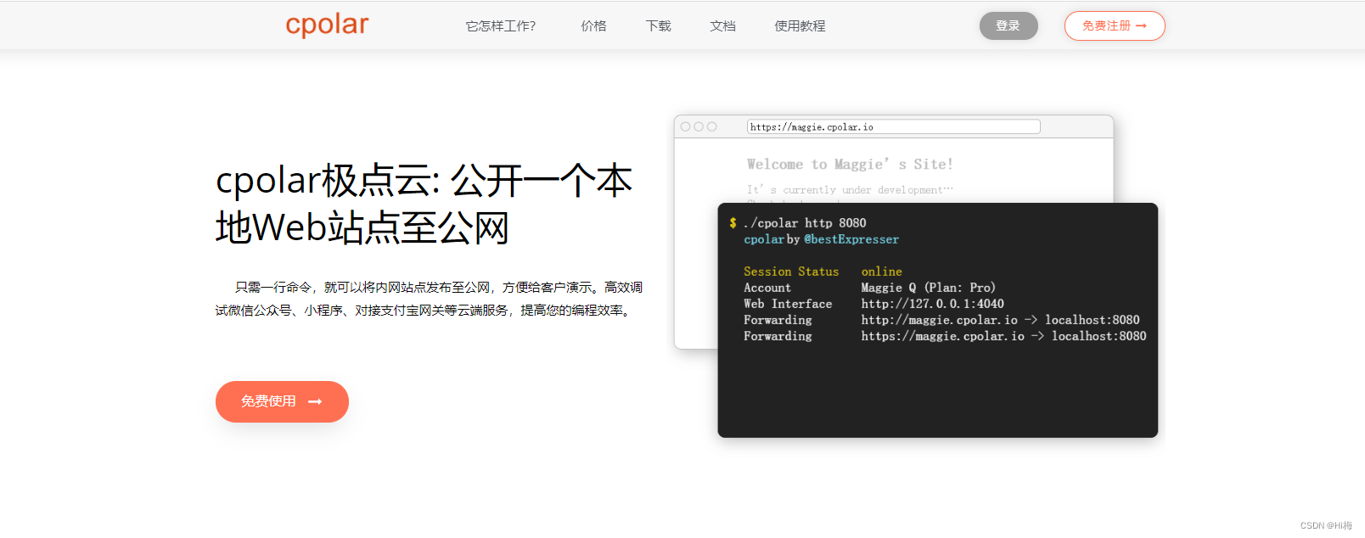This screenshot has height=538, width=1365.
Task: Click the Maggie Q (Plan: Pro) text
Action: pos(928,288)
